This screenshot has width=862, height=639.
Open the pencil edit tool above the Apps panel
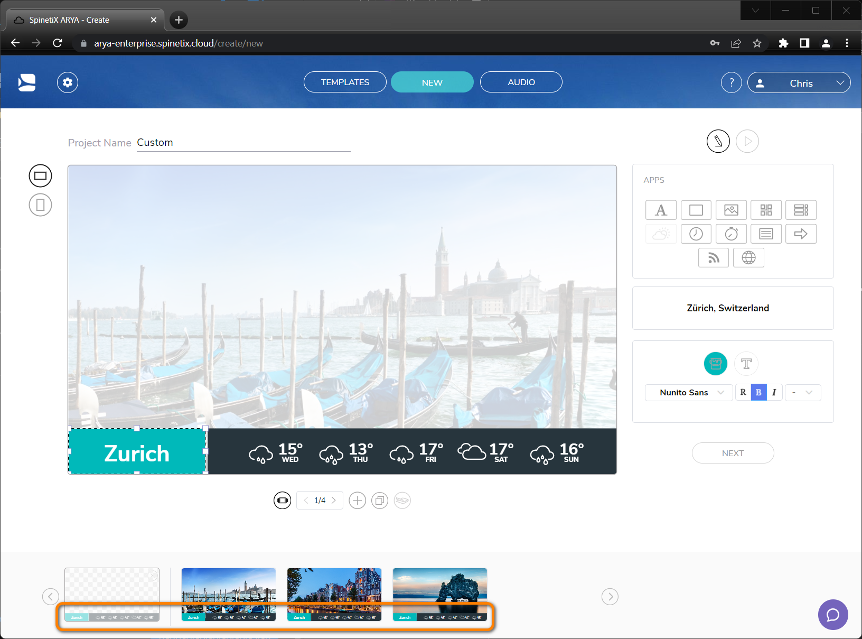pos(718,141)
